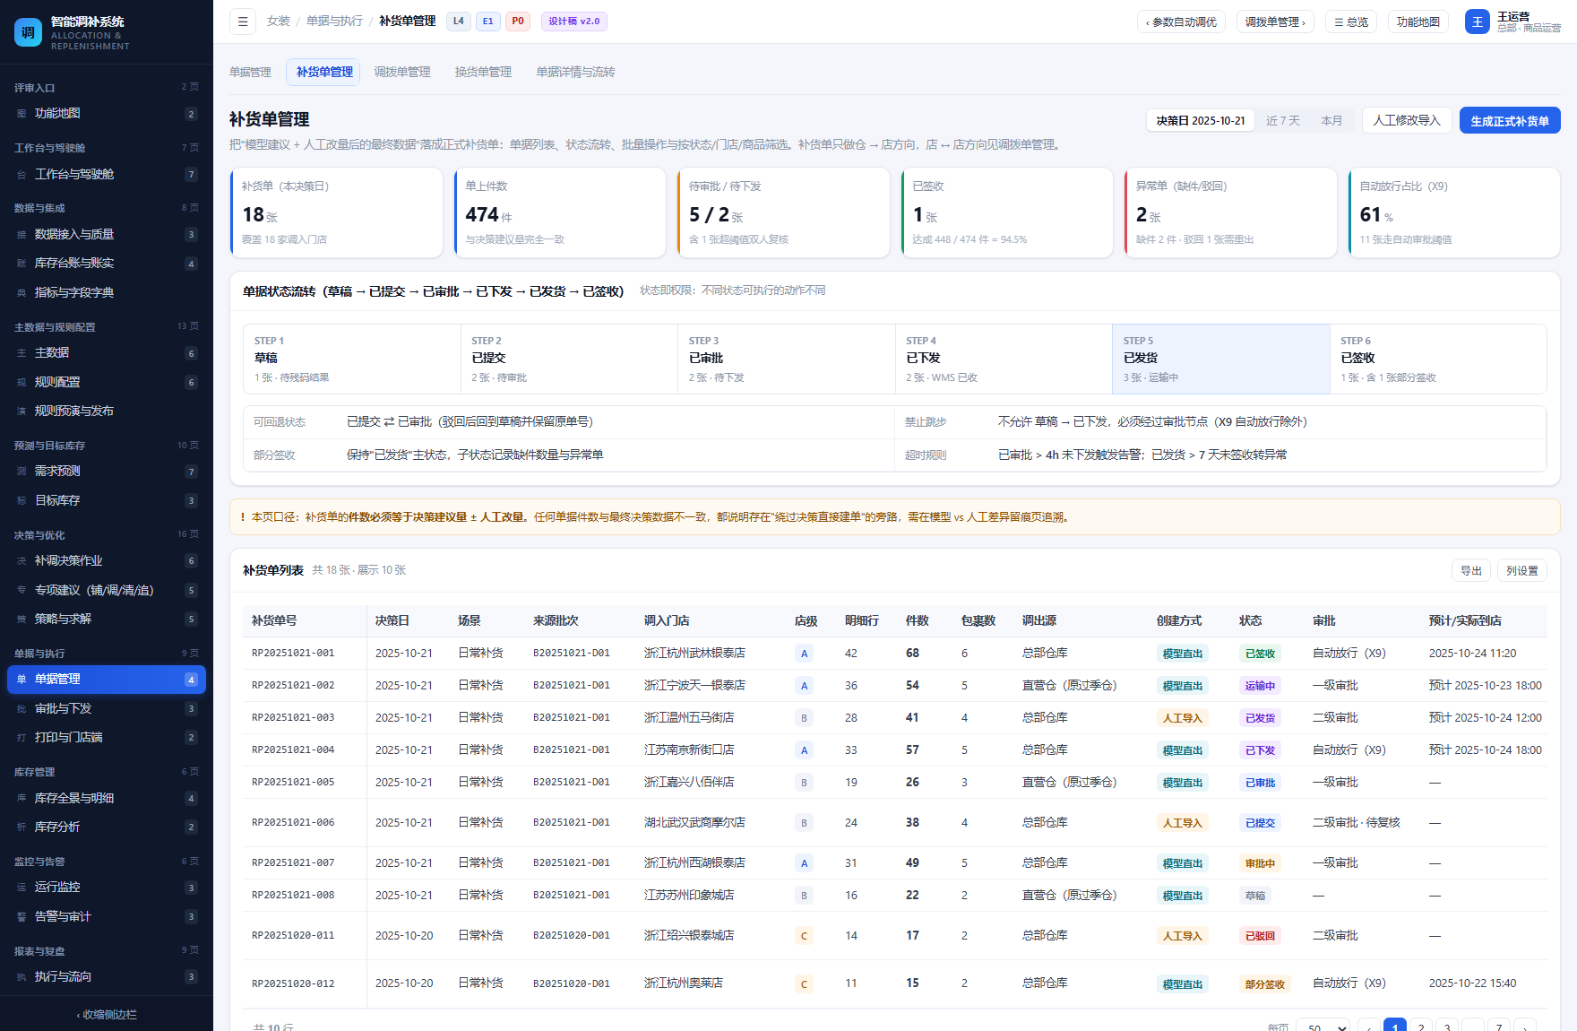
Task: Open 功能地图 in the sidebar
Action: coord(107,114)
